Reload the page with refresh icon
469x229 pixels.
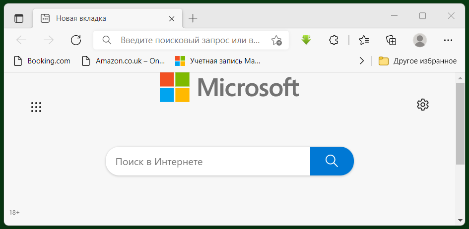pyautogui.click(x=76, y=40)
